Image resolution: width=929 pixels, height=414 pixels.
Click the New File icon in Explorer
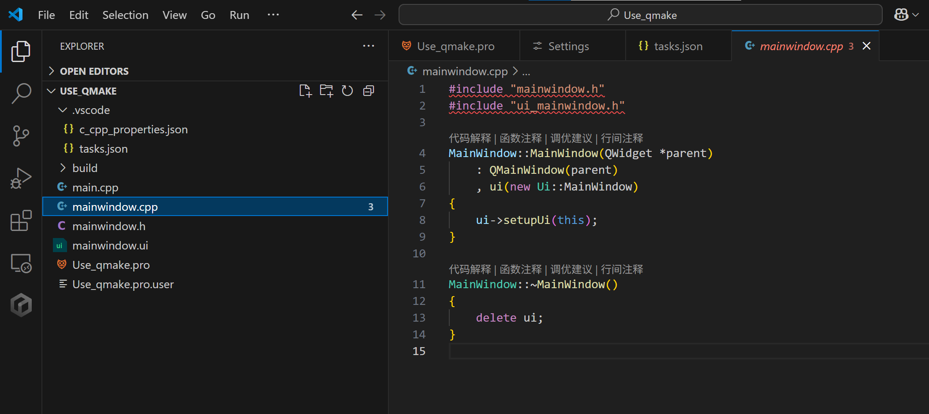point(305,91)
